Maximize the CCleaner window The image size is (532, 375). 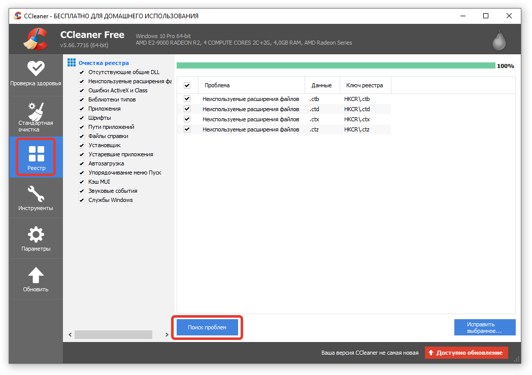pyautogui.click(x=486, y=16)
